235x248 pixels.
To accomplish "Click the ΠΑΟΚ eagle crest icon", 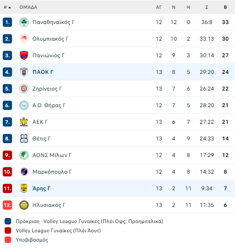I will pos(24,72).
